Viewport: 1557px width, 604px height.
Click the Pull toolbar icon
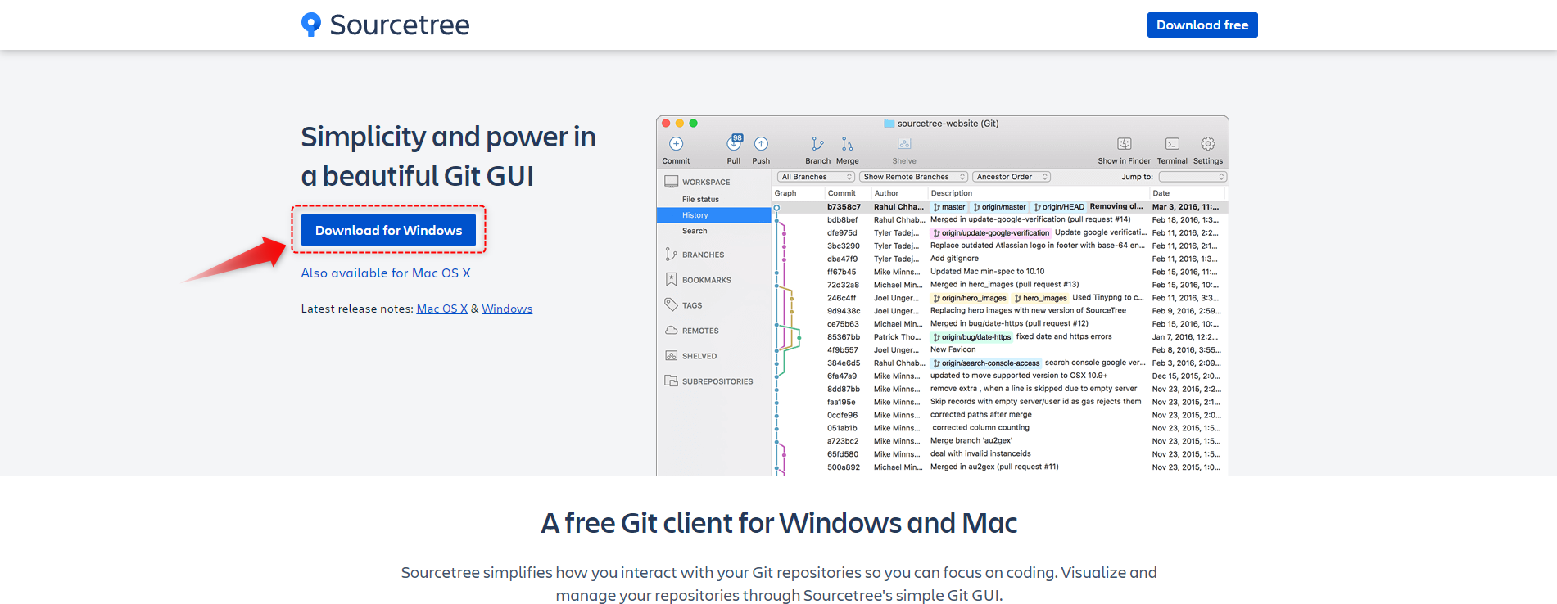point(734,143)
